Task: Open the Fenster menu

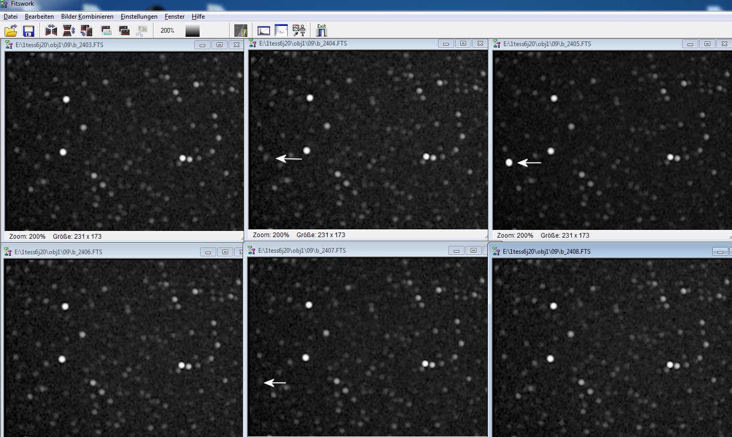Action: [x=175, y=17]
